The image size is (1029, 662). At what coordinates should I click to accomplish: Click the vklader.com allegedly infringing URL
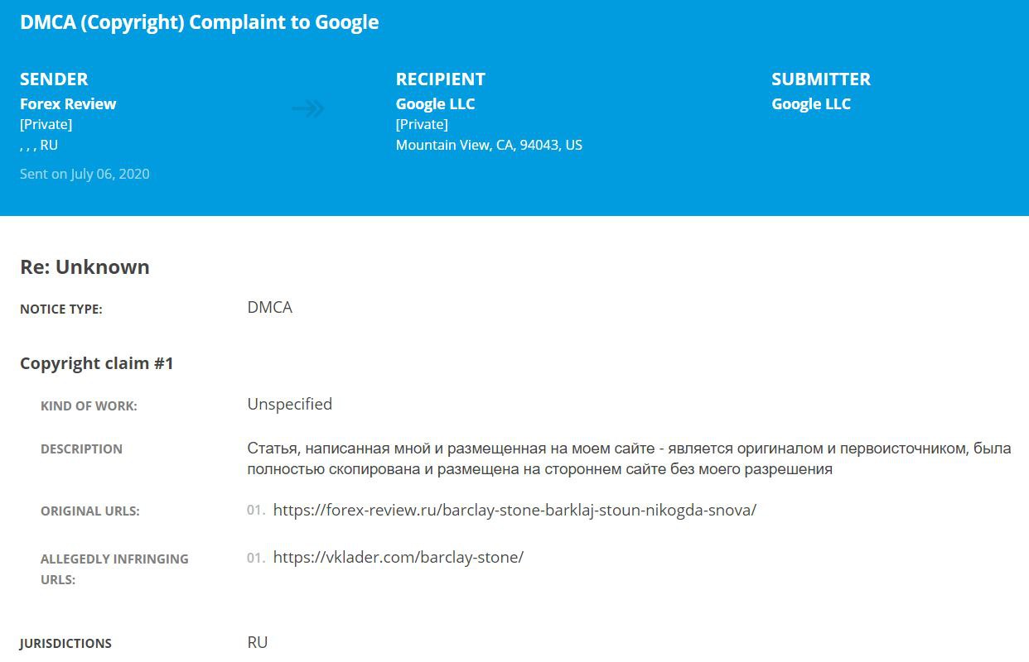pyautogui.click(x=398, y=557)
